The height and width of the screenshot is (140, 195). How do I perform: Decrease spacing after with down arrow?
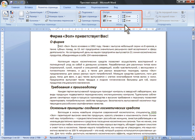(138, 21)
